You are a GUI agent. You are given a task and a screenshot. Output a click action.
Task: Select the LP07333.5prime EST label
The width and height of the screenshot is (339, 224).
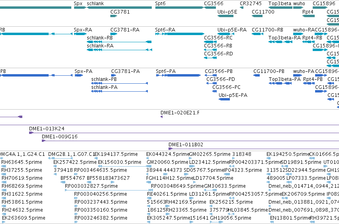[306, 178]
